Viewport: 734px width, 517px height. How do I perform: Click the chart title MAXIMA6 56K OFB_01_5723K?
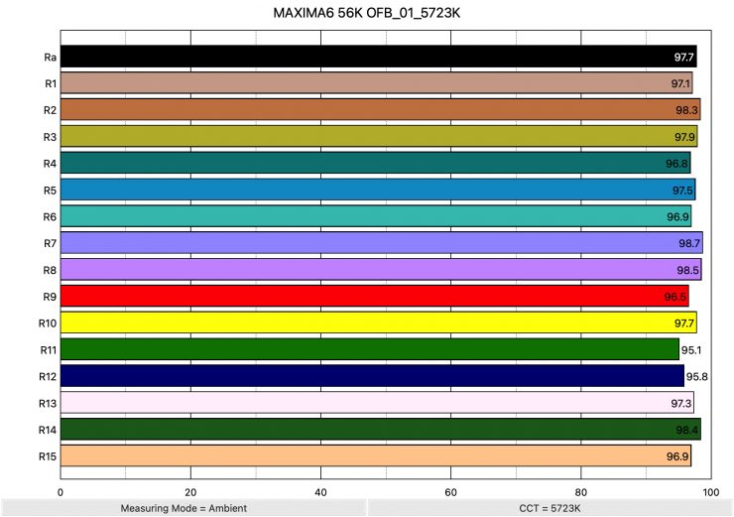(x=367, y=15)
